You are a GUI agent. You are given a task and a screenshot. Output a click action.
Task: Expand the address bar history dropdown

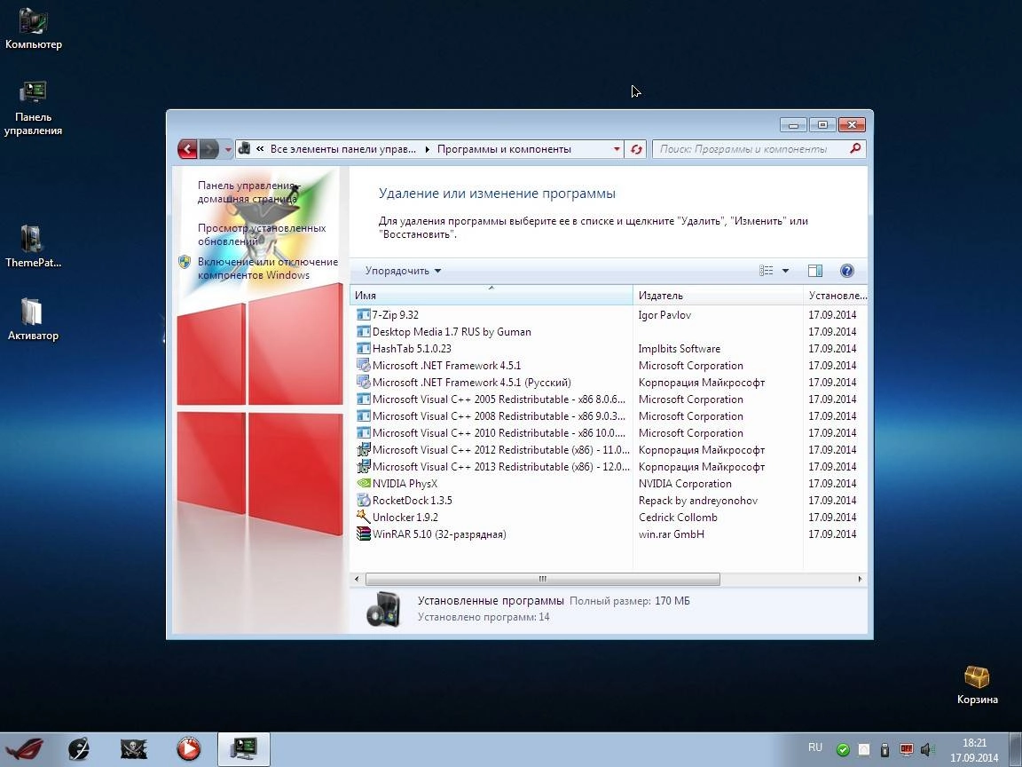click(x=617, y=149)
